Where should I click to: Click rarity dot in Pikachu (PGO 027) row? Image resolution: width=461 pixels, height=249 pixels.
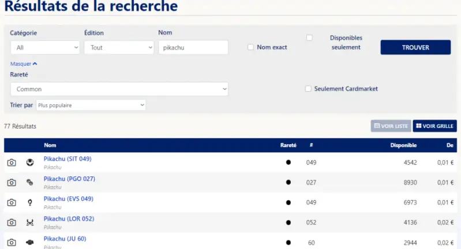(x=288, y=182)
